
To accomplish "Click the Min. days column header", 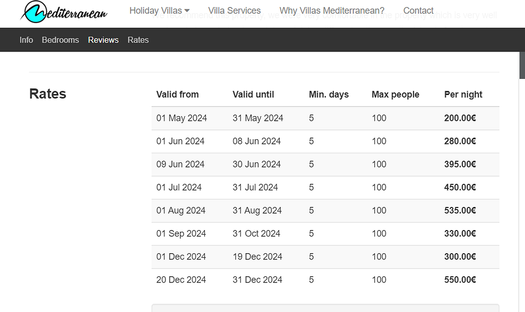I will click(329, 95).
